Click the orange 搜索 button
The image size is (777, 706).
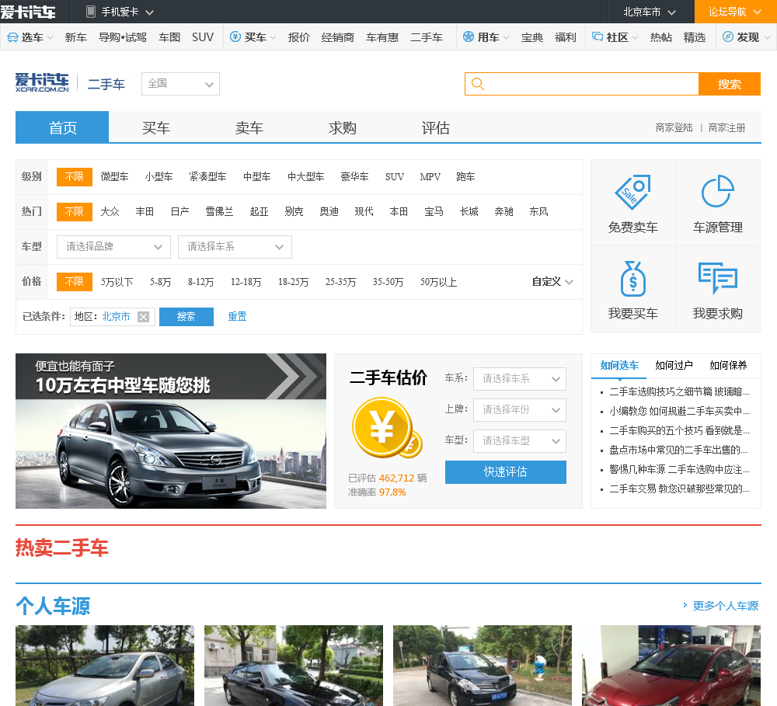coord(730,84)
